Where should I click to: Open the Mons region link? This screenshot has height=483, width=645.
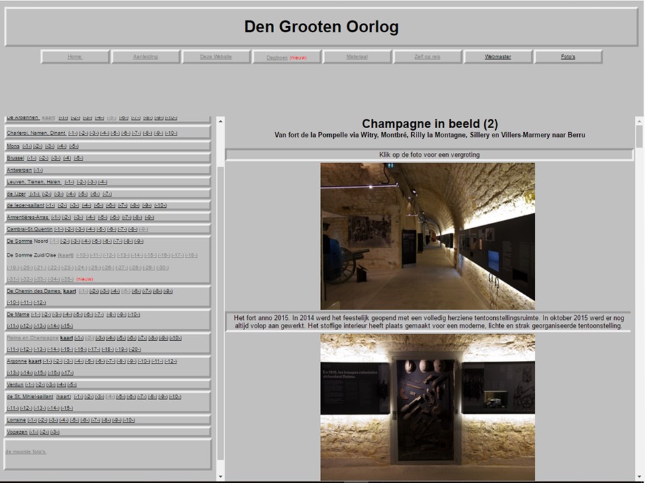pos(13,146)
